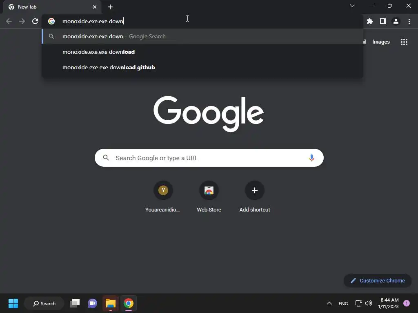This screenshot has height=313, width=418.
Task: Select suggestion "monoxide exe exe download github"
Action: (202, 67)
